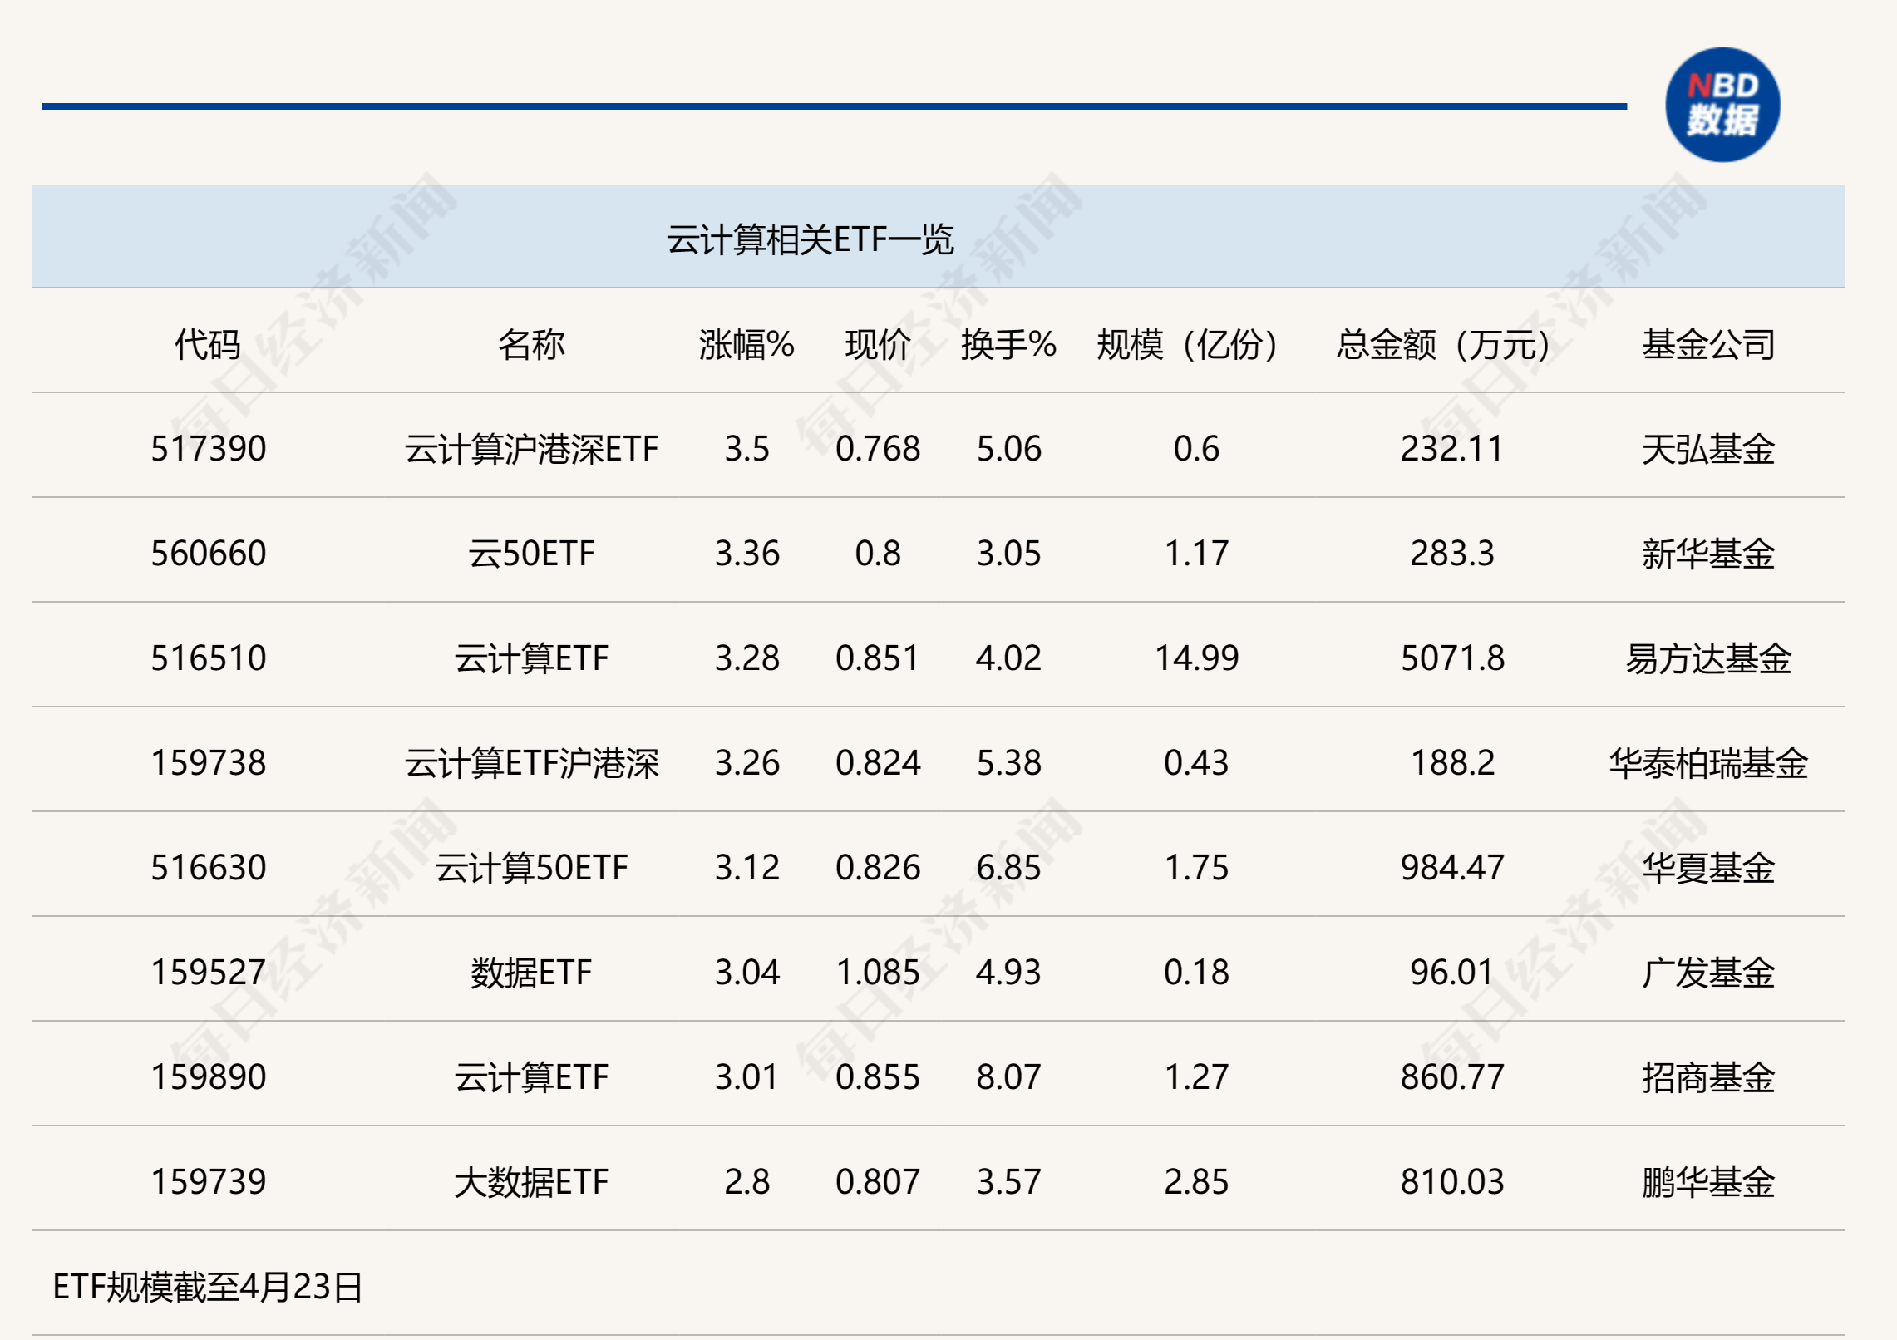Click the name 云50ETF
The width and height of the screenshot is (1897, 1340).
531,554
